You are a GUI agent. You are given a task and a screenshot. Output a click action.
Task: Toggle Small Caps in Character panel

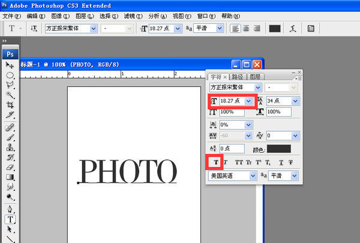coord(249,162)
